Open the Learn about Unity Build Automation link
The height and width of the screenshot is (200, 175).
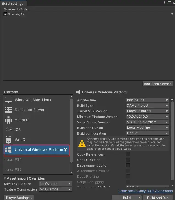[145, 191]
